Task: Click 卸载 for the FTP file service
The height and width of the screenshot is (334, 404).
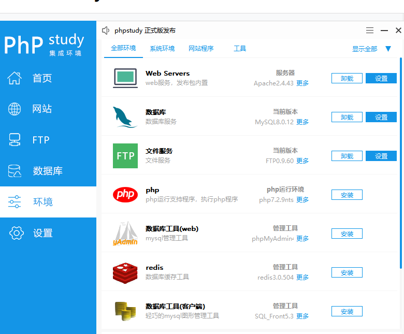Action: 347,156
